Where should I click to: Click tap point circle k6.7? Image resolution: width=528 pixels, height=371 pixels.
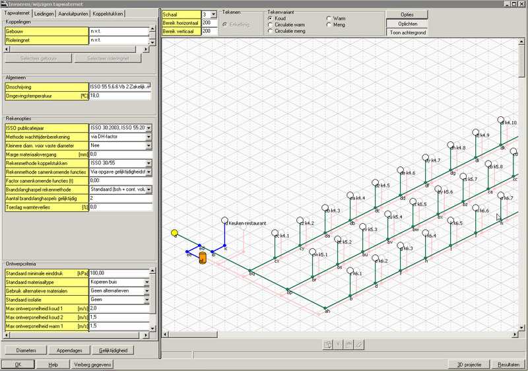[x=501, y=195]
